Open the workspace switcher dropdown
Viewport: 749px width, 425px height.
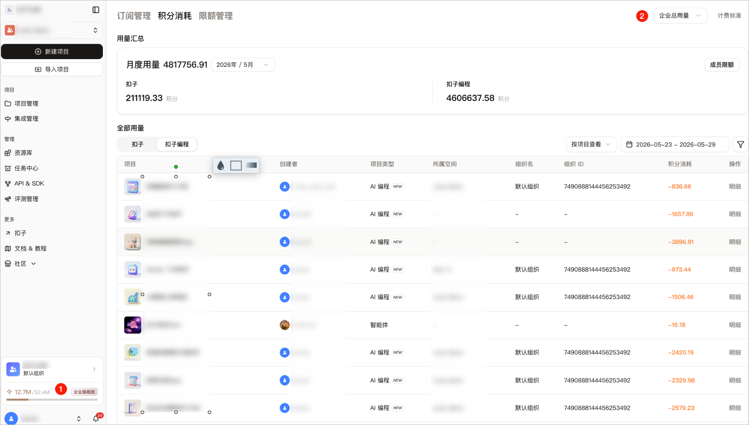pyautogui.click(x=52, y=30)
